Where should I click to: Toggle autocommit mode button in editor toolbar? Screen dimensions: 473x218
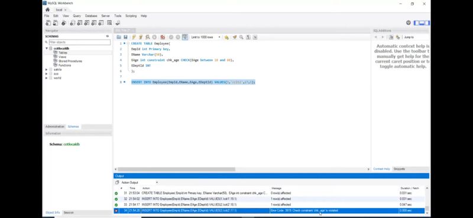(x=185, y=37)
